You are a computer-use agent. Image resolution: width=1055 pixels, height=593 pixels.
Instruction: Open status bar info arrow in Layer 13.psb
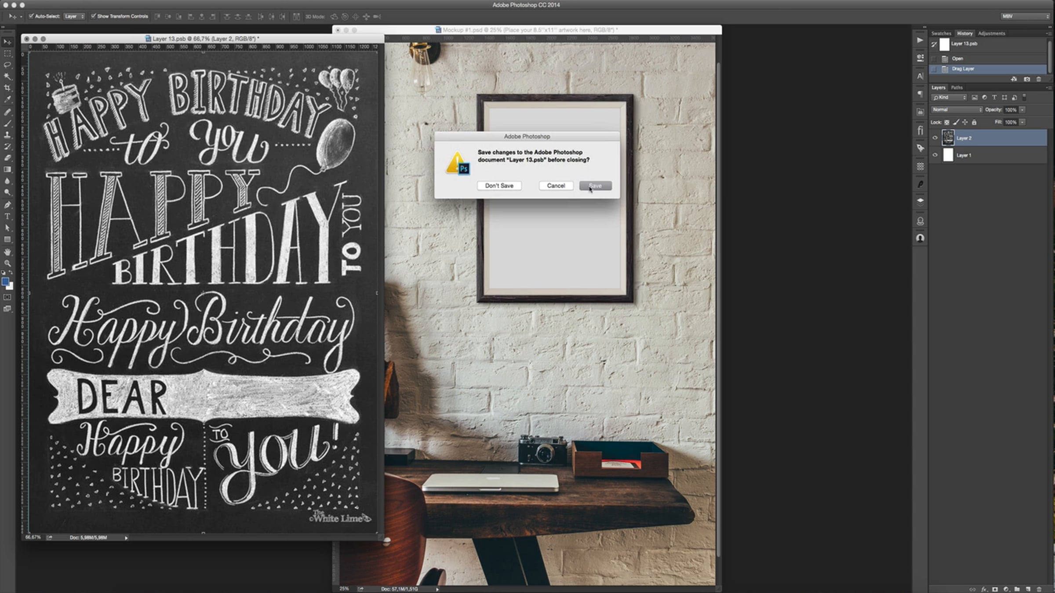coord(126,538)
